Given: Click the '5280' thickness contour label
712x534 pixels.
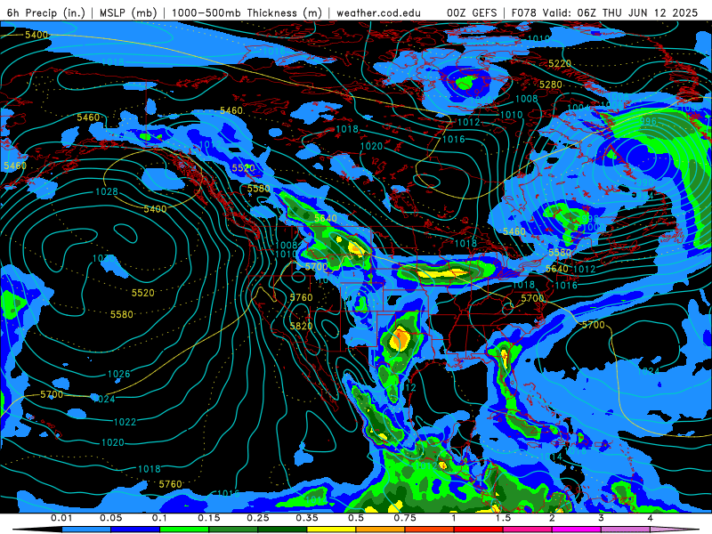Looking at the screenshot, I should pos(550,85).
